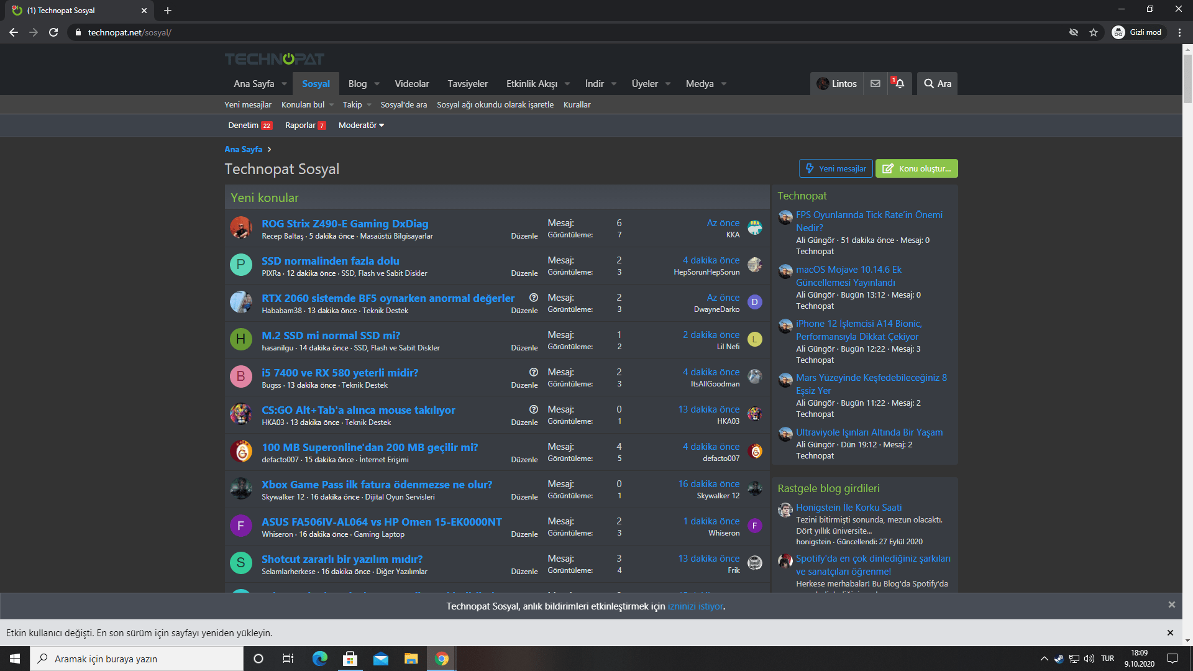
Task: Close the notification permission banner
Action: 1171,605
